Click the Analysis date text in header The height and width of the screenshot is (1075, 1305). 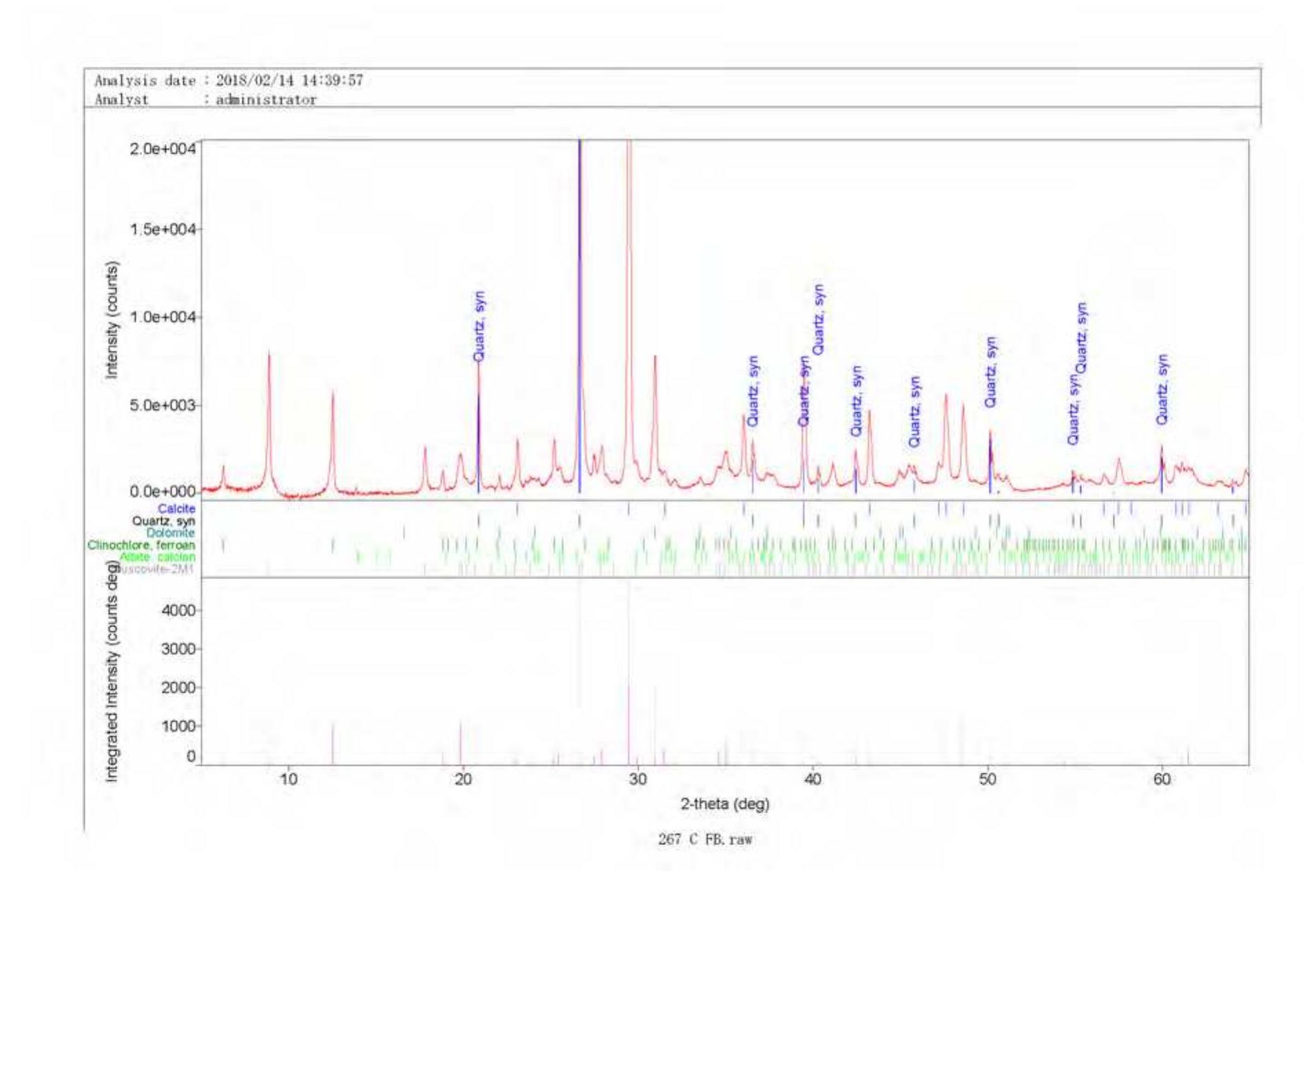pos(229,81)
